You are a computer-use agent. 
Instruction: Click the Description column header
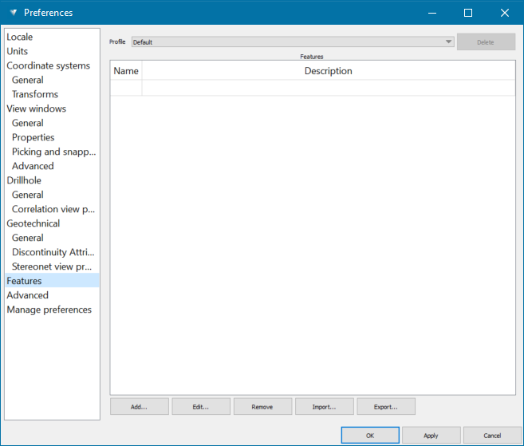328,71
